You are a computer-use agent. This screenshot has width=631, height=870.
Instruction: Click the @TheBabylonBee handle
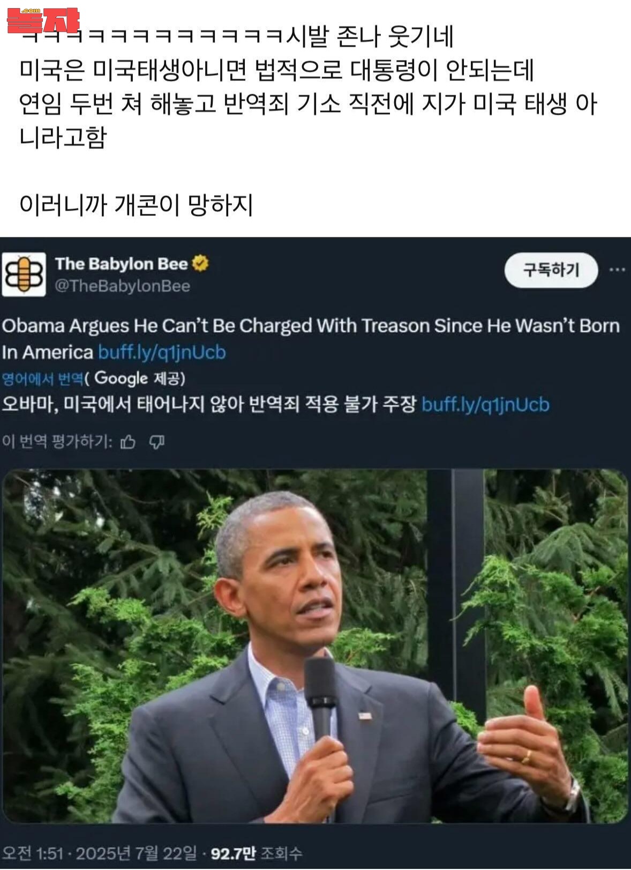point(123,286)
